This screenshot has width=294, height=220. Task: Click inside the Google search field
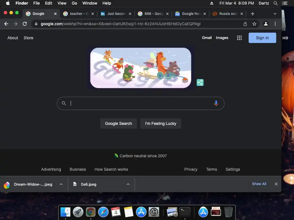[140, 103]
